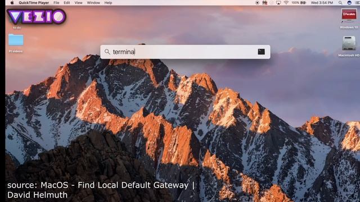Click the Wed 3:54 PM clock
This screenshot has width=360, height=202.
[322, 3]
